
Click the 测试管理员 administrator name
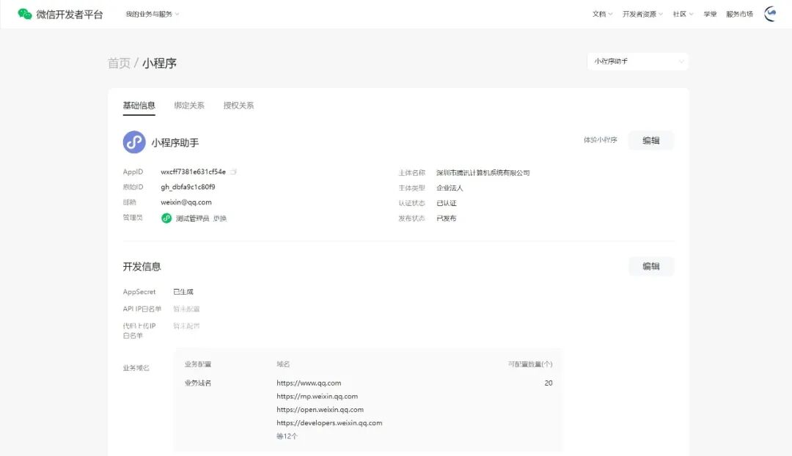[x=192, y=218]
